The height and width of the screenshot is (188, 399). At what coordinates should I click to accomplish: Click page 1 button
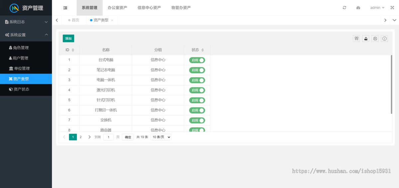pyautogui.click(x=73, y=137)
